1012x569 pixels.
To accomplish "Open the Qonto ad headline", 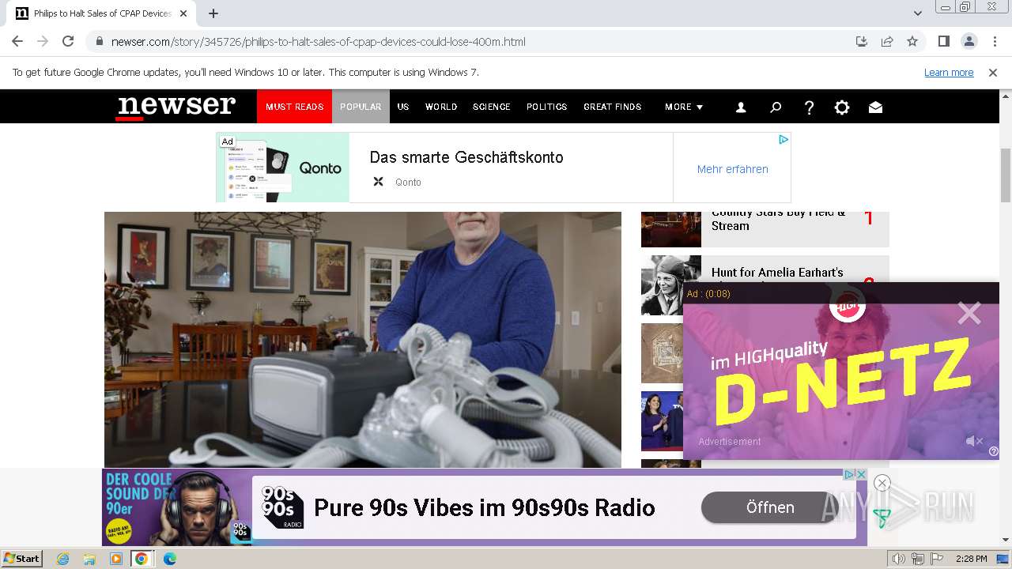I will click(x=466, y=157).
